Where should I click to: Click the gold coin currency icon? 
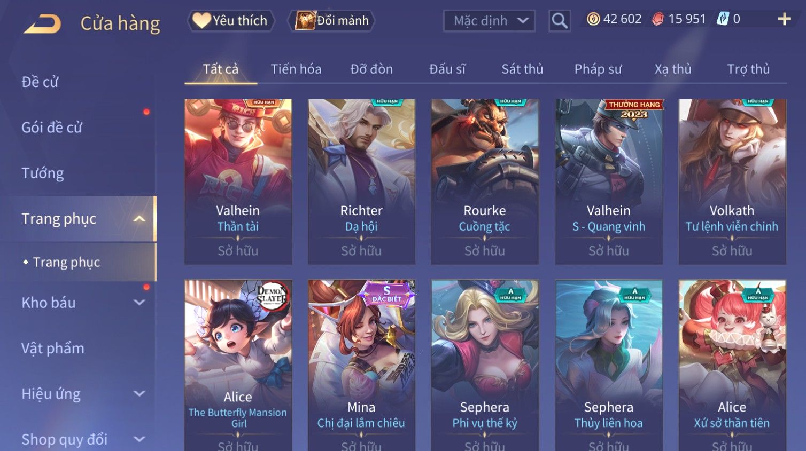point(593,19)
